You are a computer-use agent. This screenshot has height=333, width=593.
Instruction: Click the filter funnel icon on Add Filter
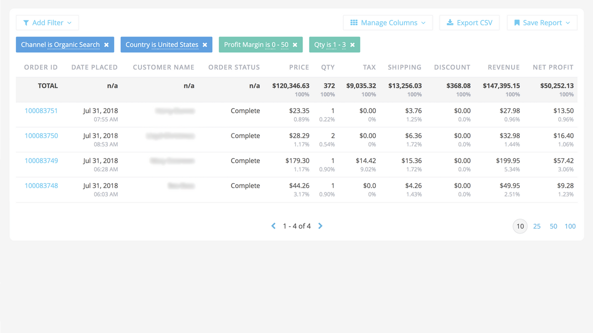point(26,22)
